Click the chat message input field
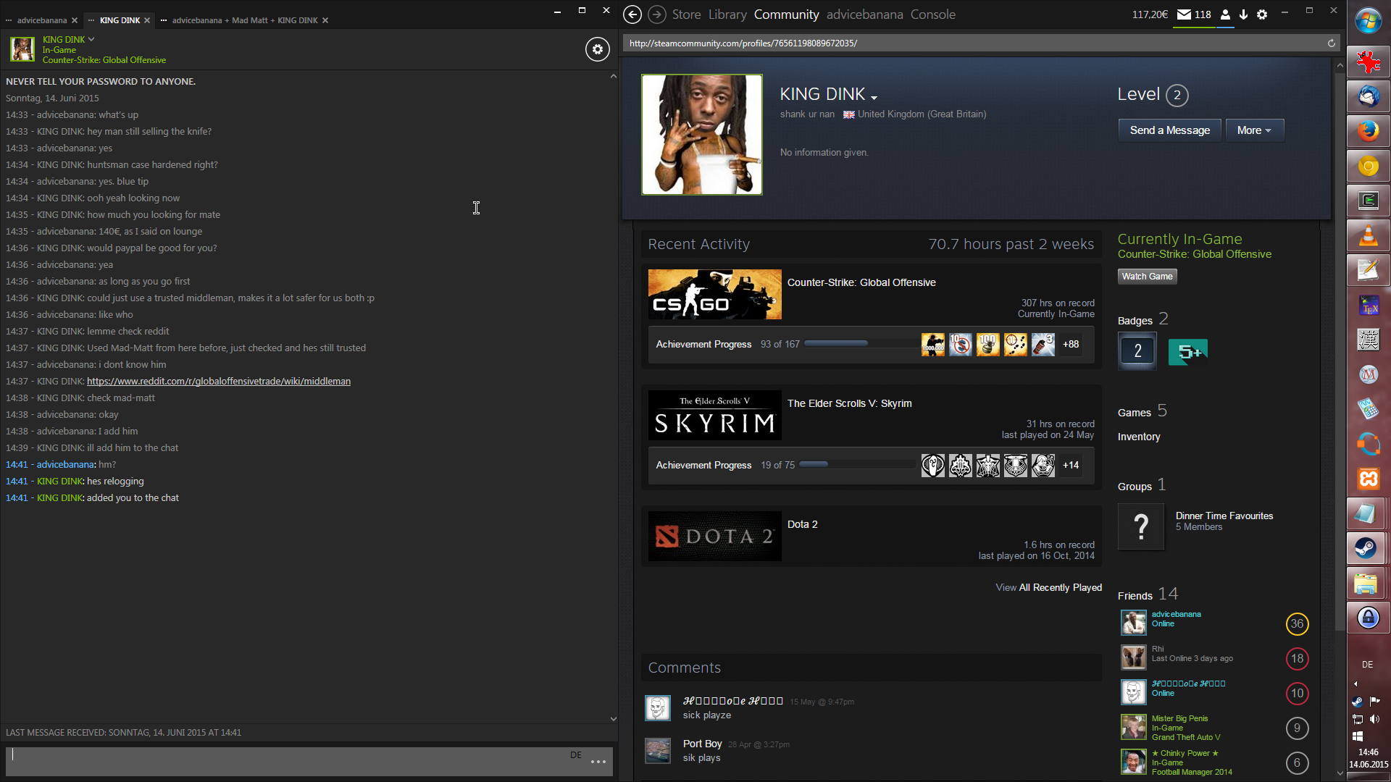 (x=290, y=761)
